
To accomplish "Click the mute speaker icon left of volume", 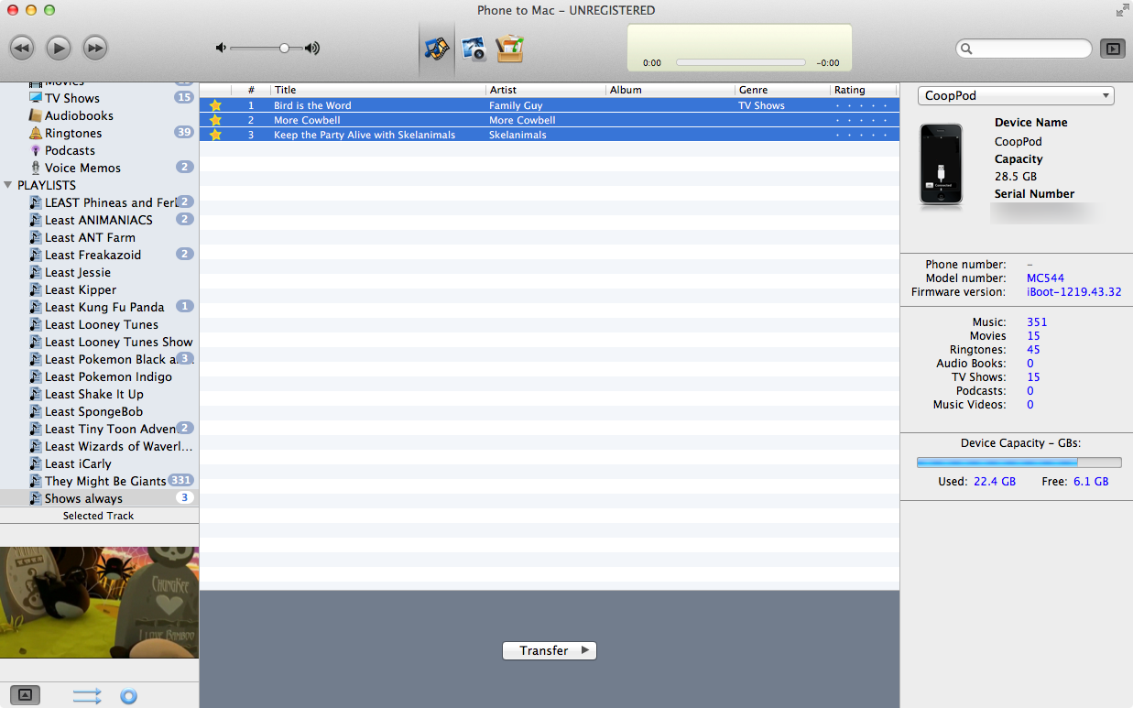I will coord(221,48).
